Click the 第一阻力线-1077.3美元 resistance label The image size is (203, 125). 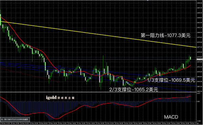(165, 35)
